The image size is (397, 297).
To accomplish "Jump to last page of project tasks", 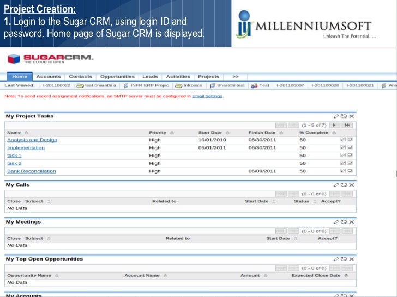I will point(347,125).
